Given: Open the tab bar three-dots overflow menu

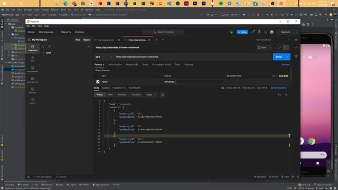Looking at the screenshot, I should pyautogui.click(x=163, y=40).
